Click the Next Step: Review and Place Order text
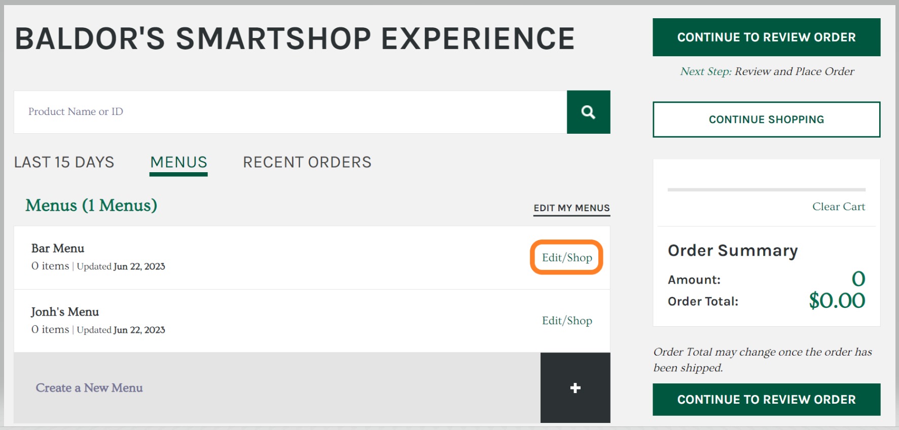Screen dimensions: 899x430 point(767,71)
